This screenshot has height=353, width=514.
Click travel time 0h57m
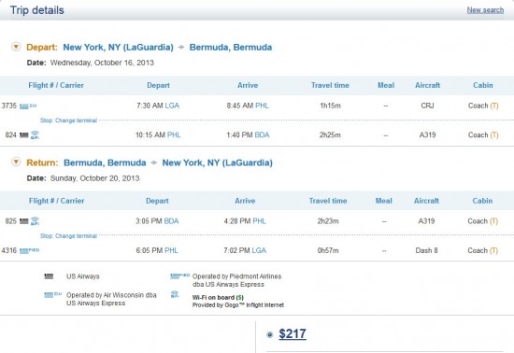tap(328, 250)
